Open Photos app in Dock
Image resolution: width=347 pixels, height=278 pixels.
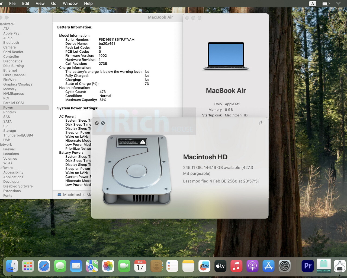tap(108, 266)
